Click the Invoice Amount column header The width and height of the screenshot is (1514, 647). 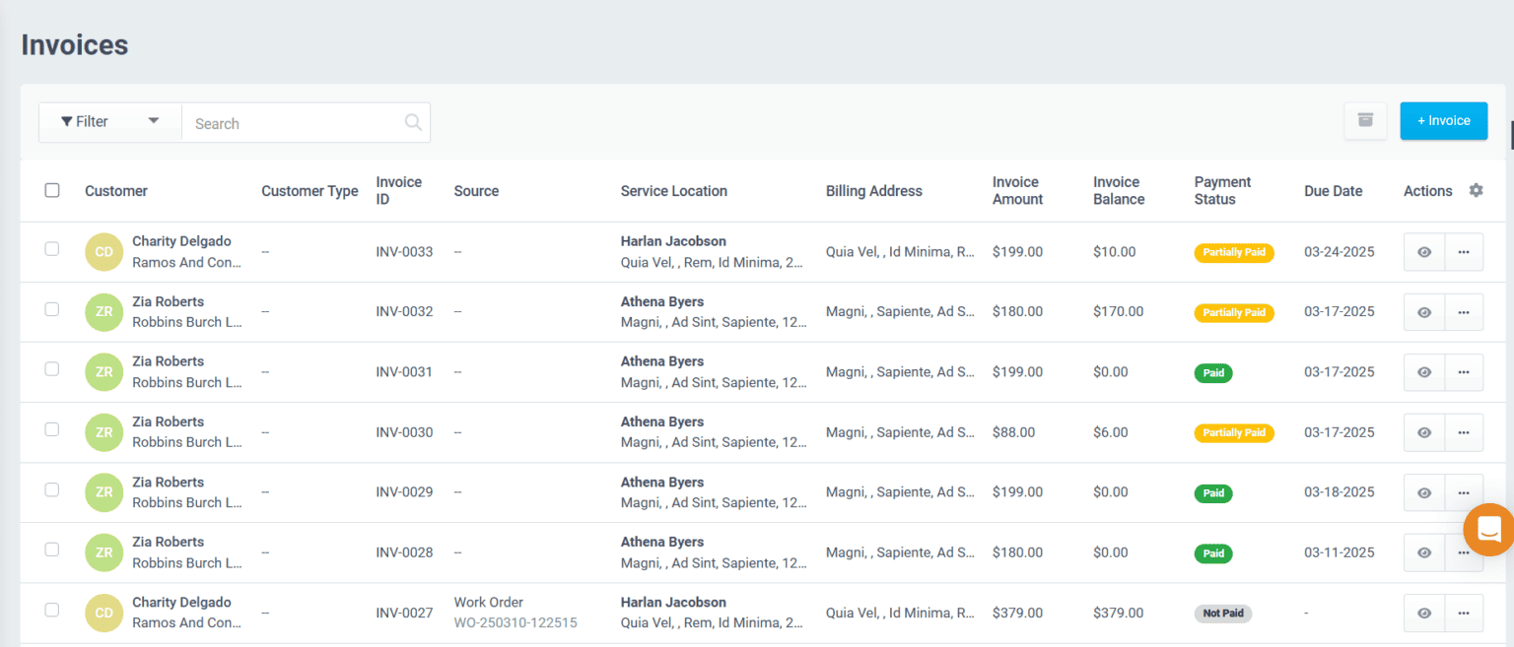pyautogui.click(x=1016, y=190)
